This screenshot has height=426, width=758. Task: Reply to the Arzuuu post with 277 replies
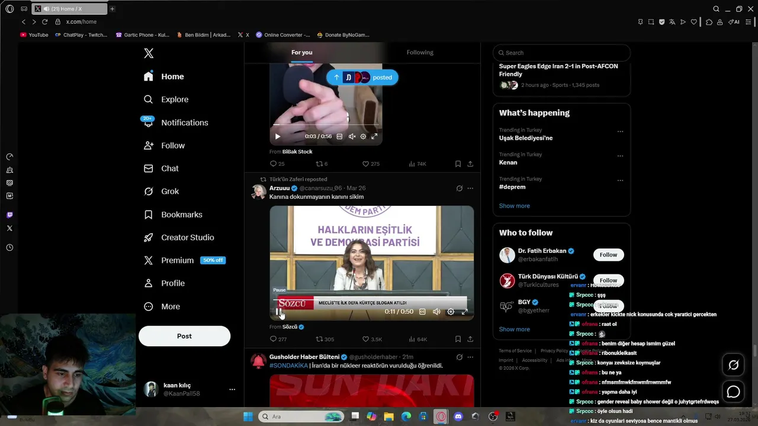278,339
